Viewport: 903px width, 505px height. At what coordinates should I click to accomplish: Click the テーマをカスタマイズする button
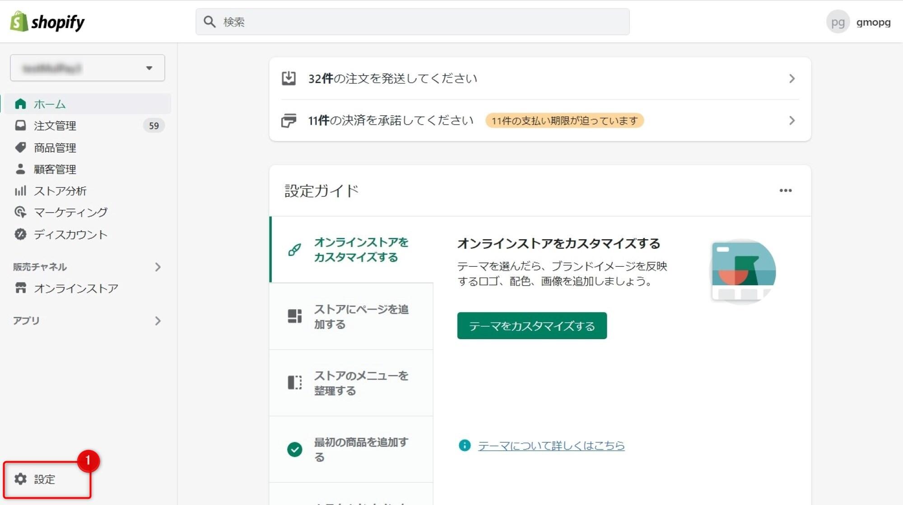point(532,325)
